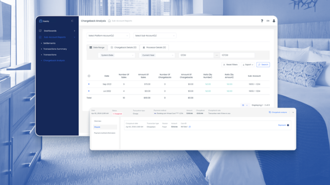The image size is (330, 185).
Task: Expand the Sep 2022 table row
Action: point(89,84)
